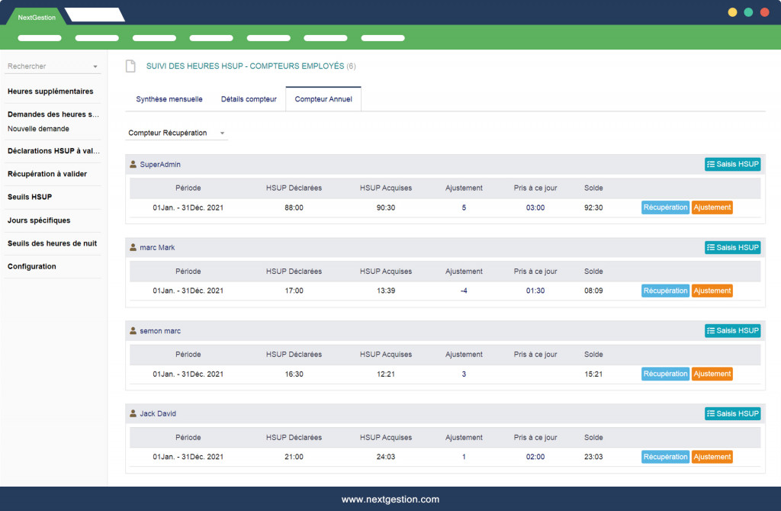
Task: Click the user icon next to Jack David
Action: coord(133,413)
